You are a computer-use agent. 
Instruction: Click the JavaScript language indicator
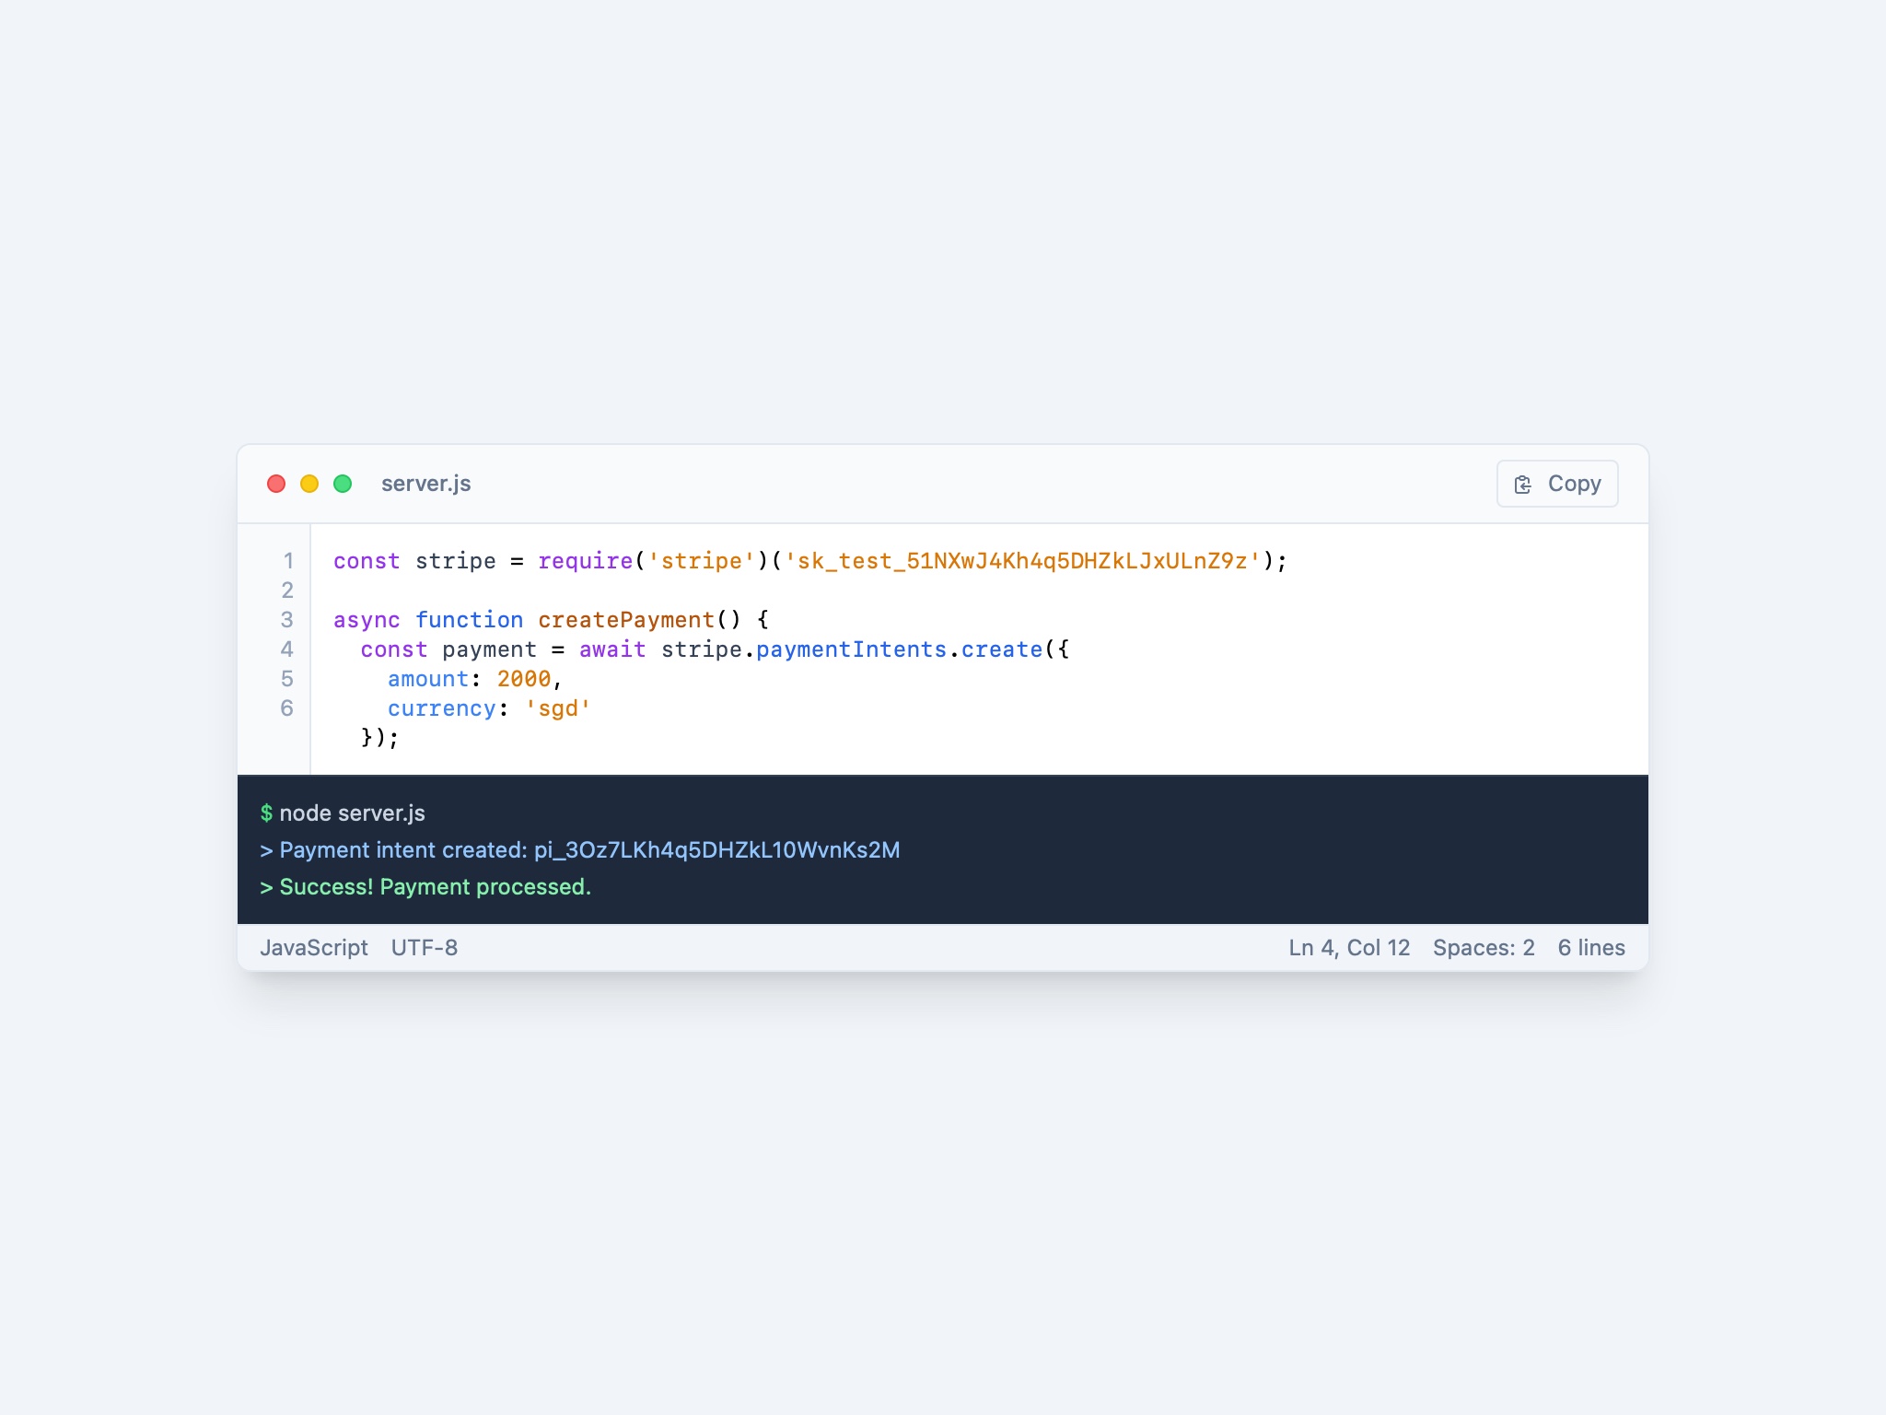[x=314, y=948]
